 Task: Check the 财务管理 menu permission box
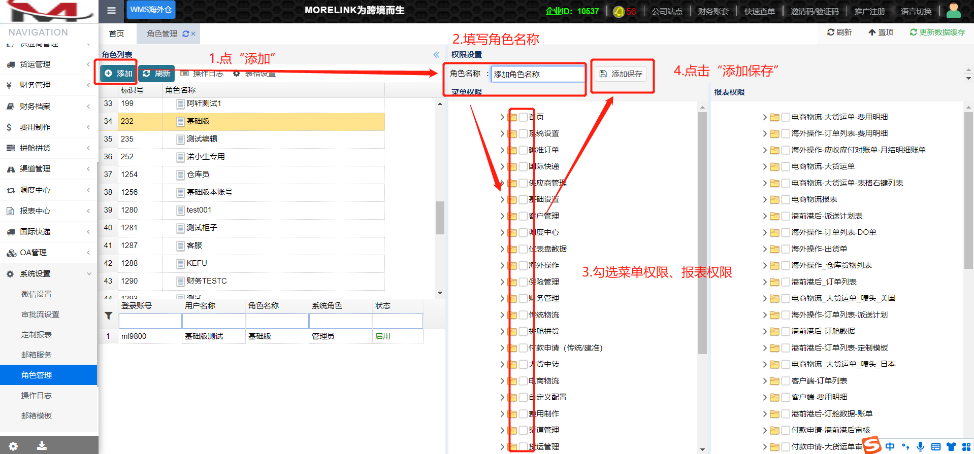tap(523, 298)
